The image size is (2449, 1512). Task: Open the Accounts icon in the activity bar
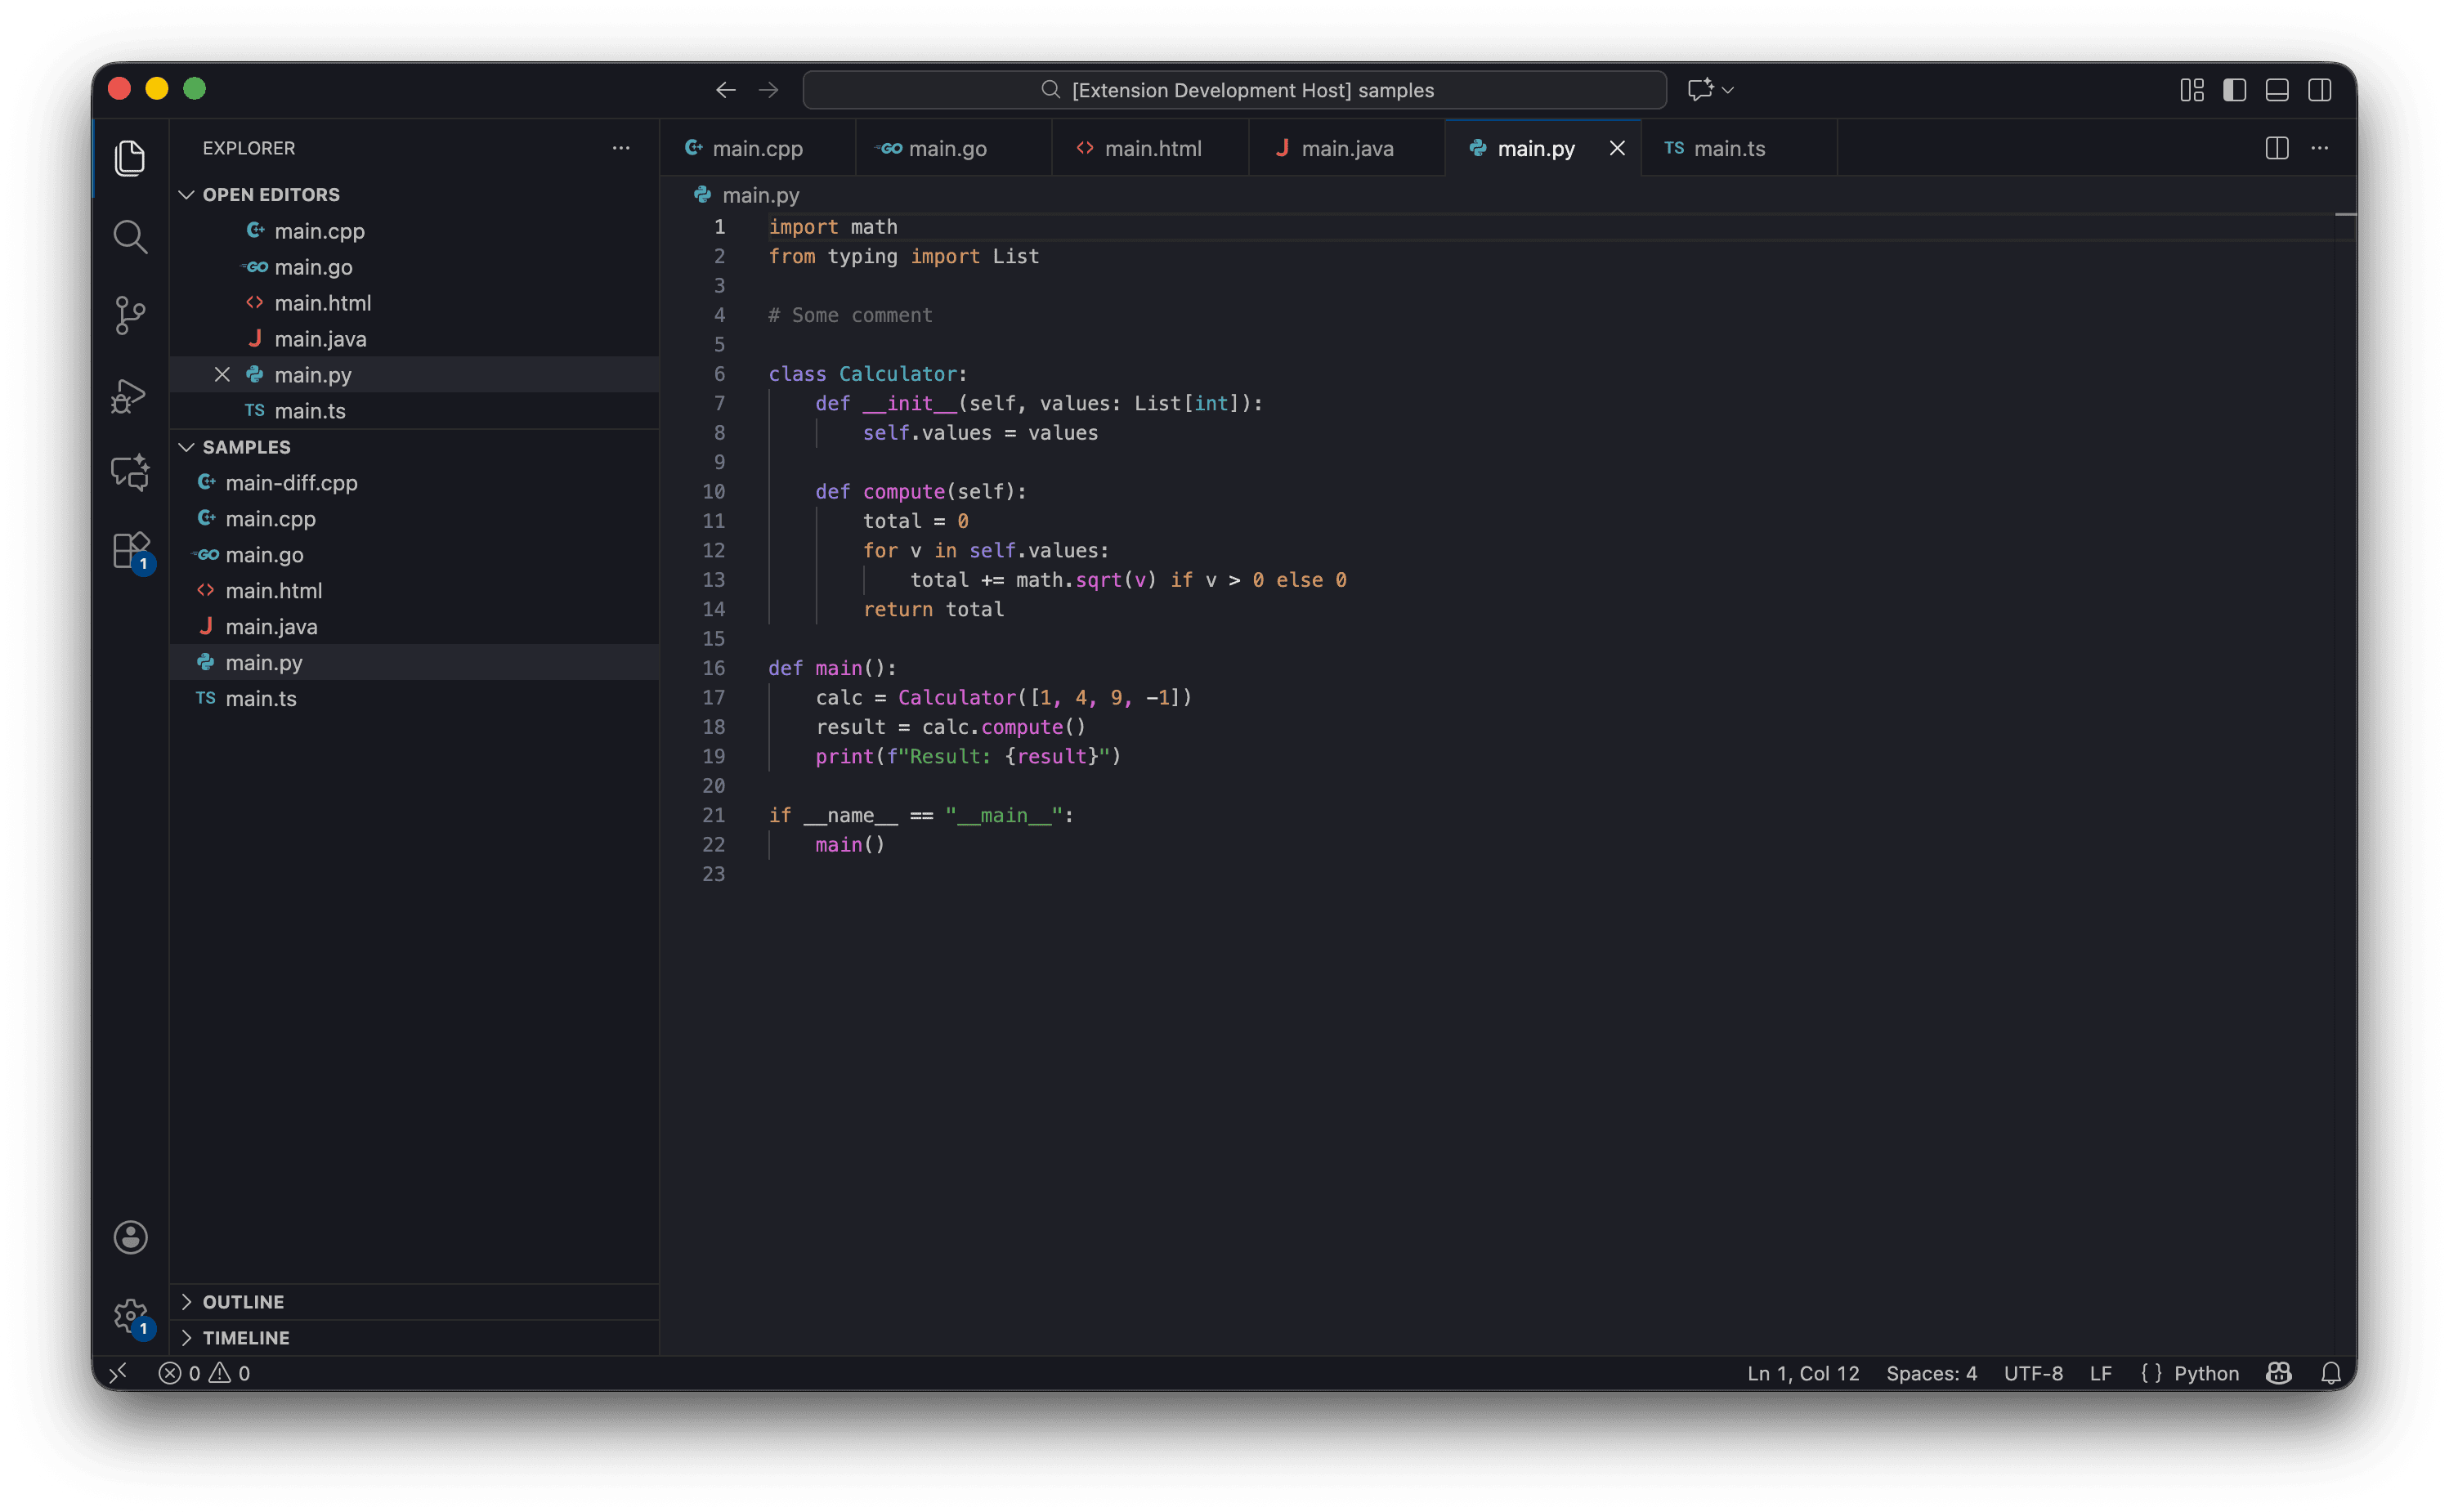[130, 1237]
